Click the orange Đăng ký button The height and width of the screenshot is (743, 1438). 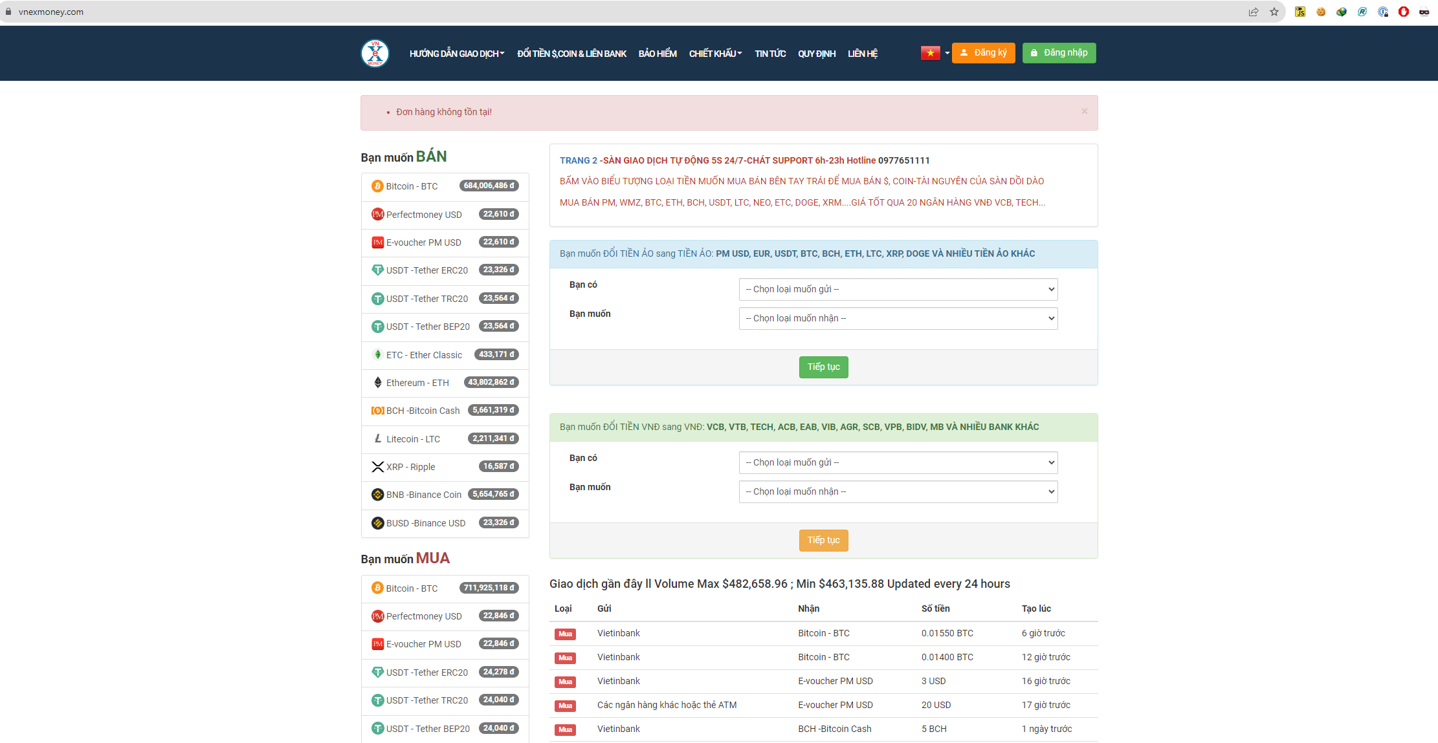[x=983, y=53]
